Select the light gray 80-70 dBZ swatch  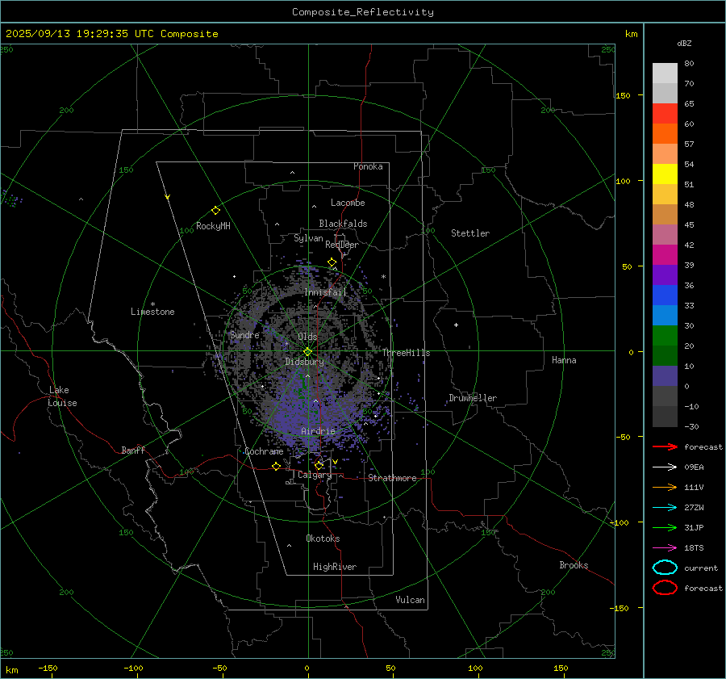pos(665,73)
